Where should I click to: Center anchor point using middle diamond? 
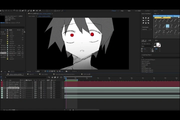[x=146, y=20]
